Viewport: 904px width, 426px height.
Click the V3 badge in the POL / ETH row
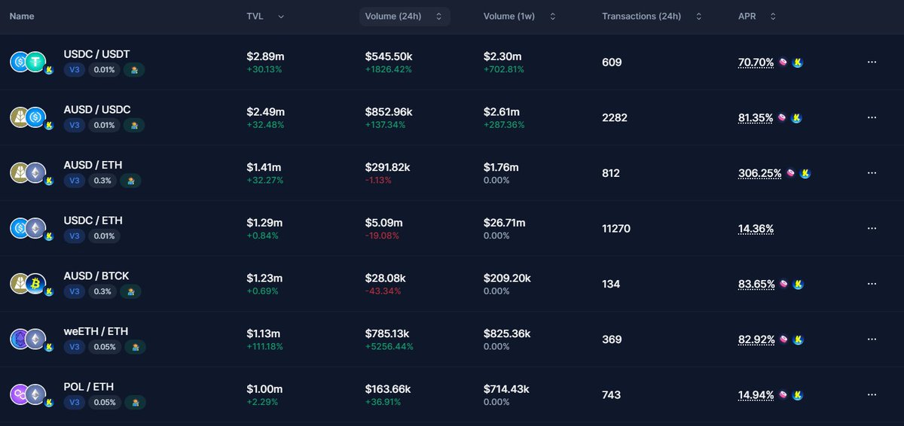point(74,402)
